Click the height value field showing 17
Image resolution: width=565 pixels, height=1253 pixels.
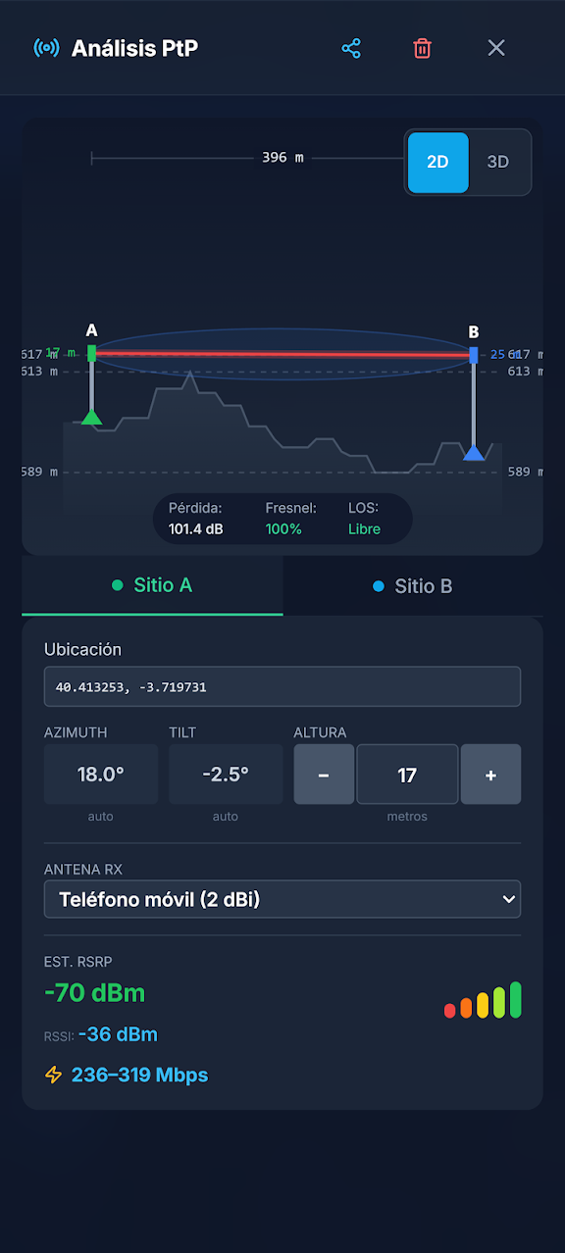point(407,775)
